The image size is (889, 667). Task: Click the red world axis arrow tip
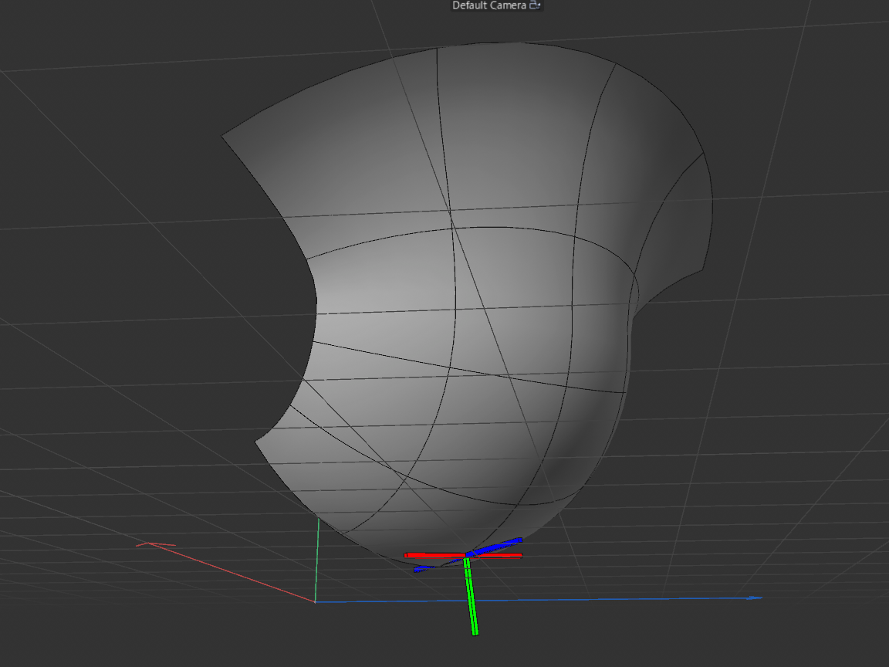[143, 545]
